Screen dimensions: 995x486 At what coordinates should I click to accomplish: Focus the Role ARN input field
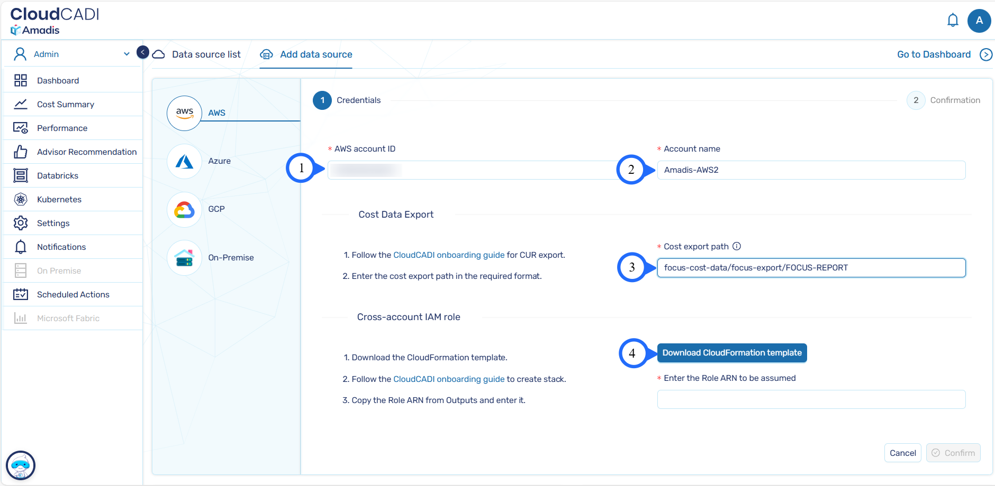(811, 399)
